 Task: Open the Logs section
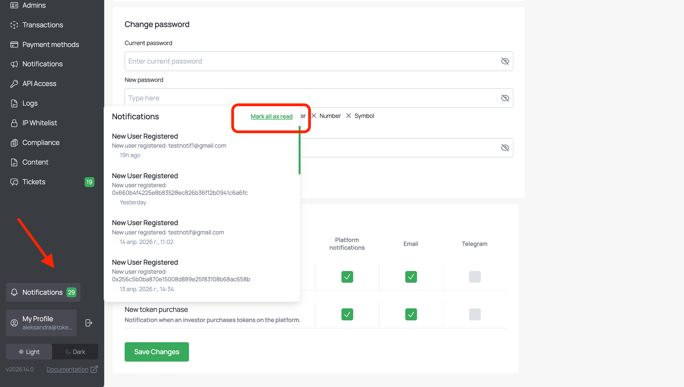point(30,103)
